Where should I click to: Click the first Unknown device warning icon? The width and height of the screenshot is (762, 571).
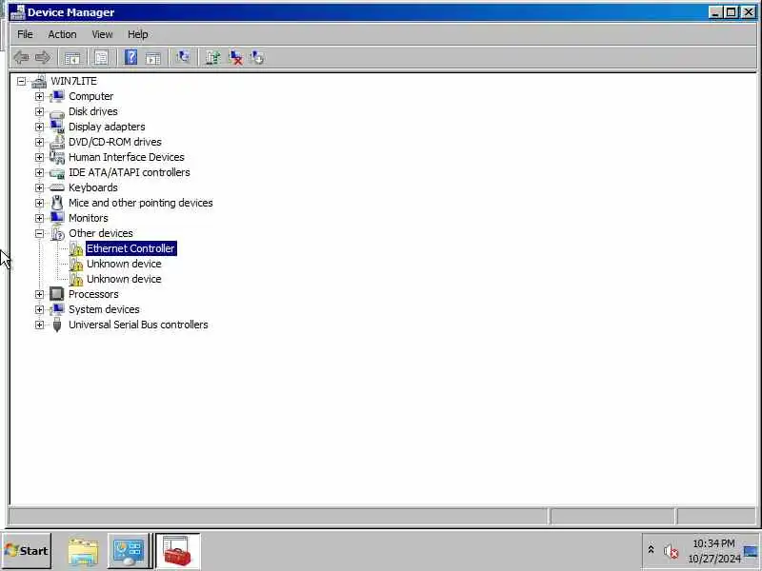tap(76, 265)
